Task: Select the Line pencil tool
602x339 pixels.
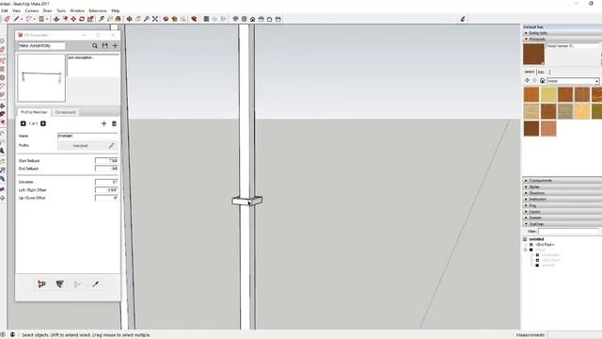Action: tap(16, 19)
